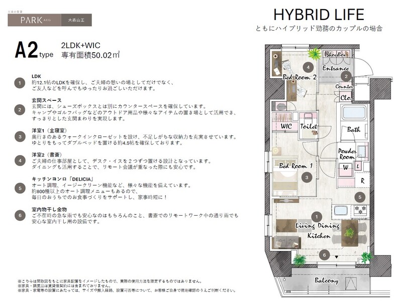This screenshot has height=303, width=402.
Task: Click the Entrance label on floor plan
Action: pyautogui.click(x=336, y=68)
